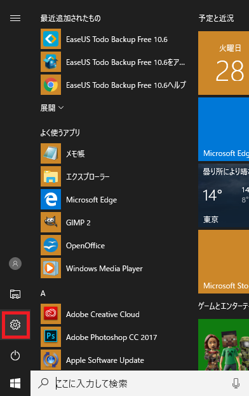The height and width of the screenshot is (396, 249).
Task: Open the letter A index header
Action: [x=43, y=293]
